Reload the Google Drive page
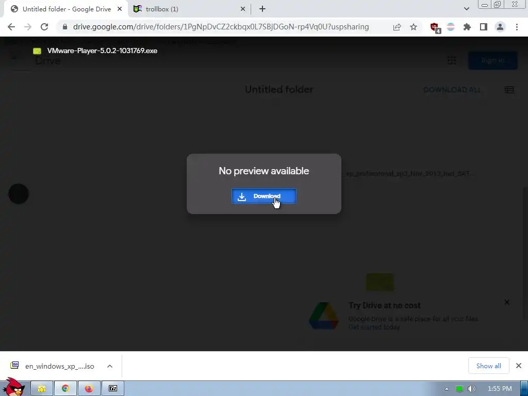The image size is (528, 396). [44, 27]
